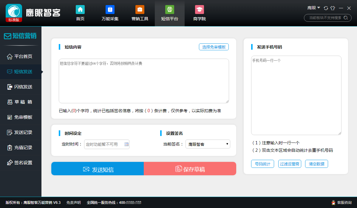Open the 充值记录 recharge records
This screenshot has width=357, height=208.
(x=21, y=147)
